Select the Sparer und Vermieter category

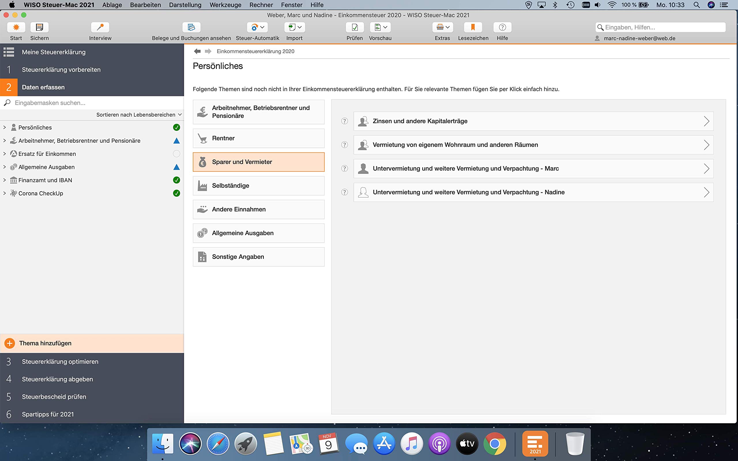click(x=259, y=162)
